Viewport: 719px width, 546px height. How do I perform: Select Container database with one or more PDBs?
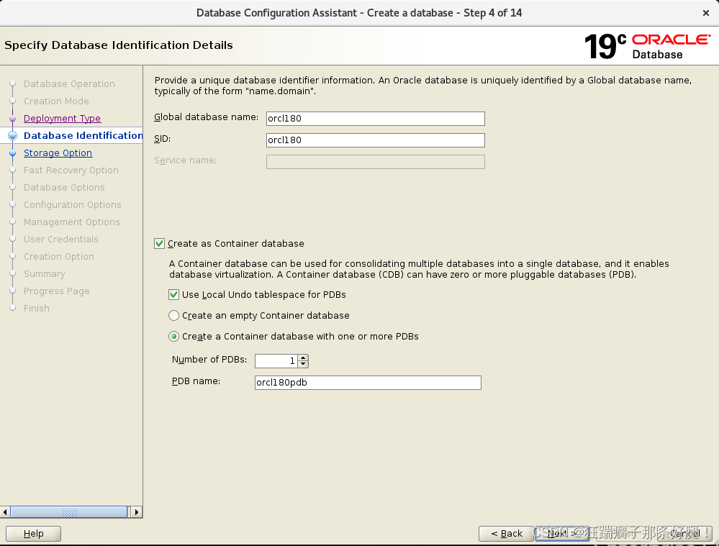[x=173, y=337]
